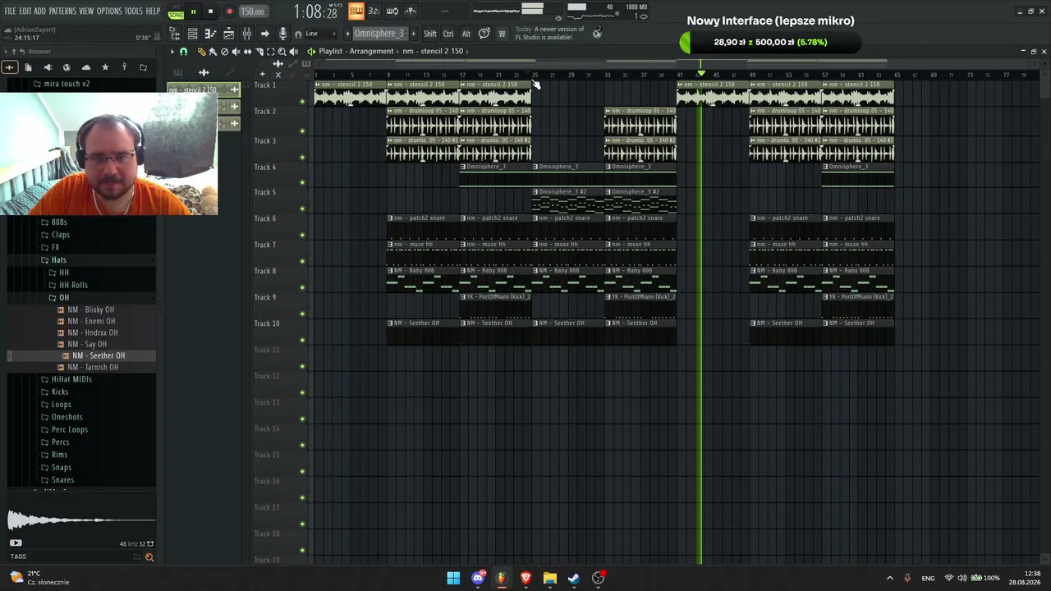Collapse the Hats folder
1051x591 pixels.
point(58,260)
